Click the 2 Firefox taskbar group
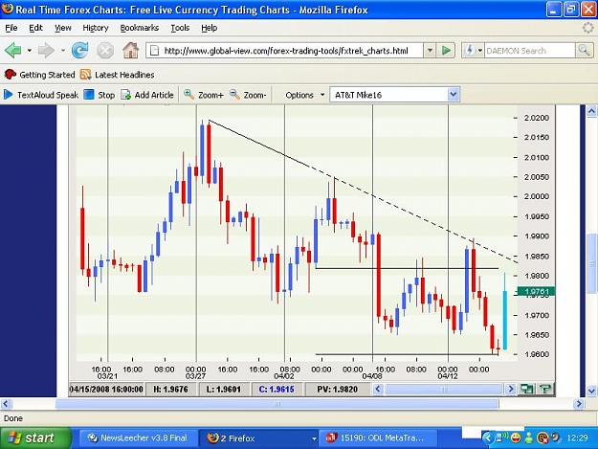The height and width of the screenshot is (449, 598). (x=260, y=438)
